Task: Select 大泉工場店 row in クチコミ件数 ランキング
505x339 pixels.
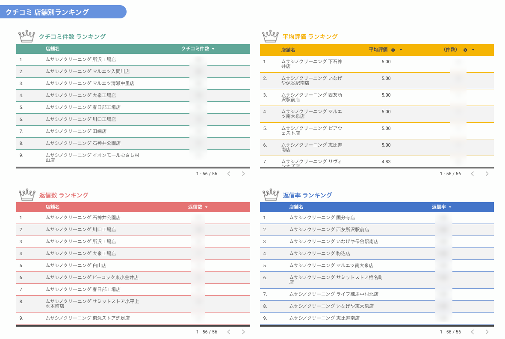Action: 133,95
